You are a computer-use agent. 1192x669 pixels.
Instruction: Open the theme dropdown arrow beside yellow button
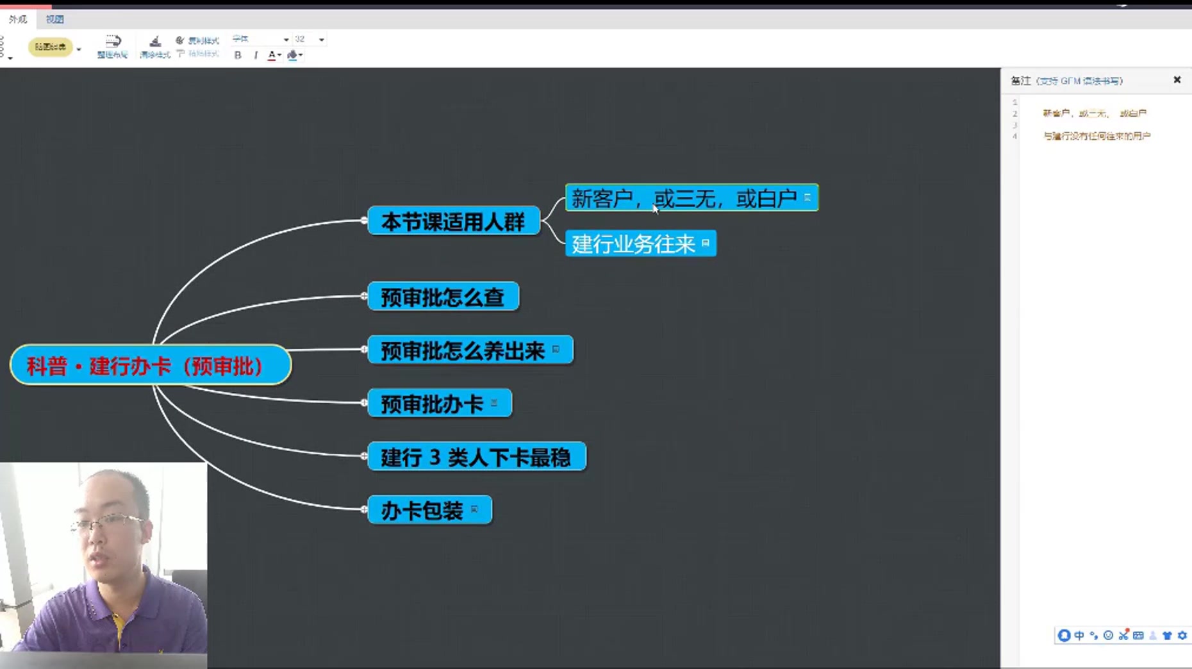(79, 49)
